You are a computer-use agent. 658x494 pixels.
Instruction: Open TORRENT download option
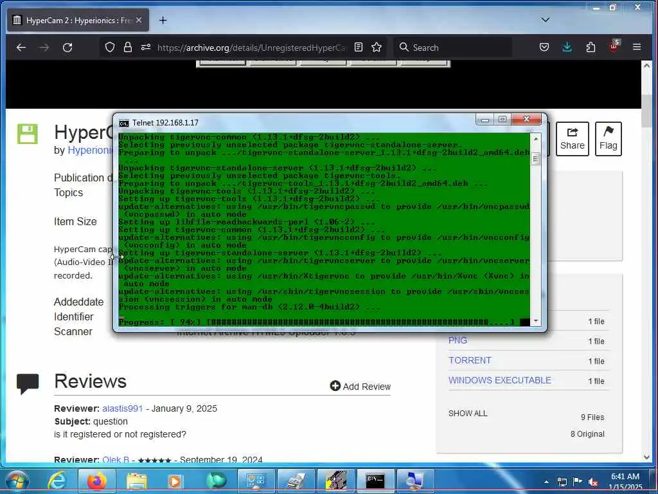470,360
